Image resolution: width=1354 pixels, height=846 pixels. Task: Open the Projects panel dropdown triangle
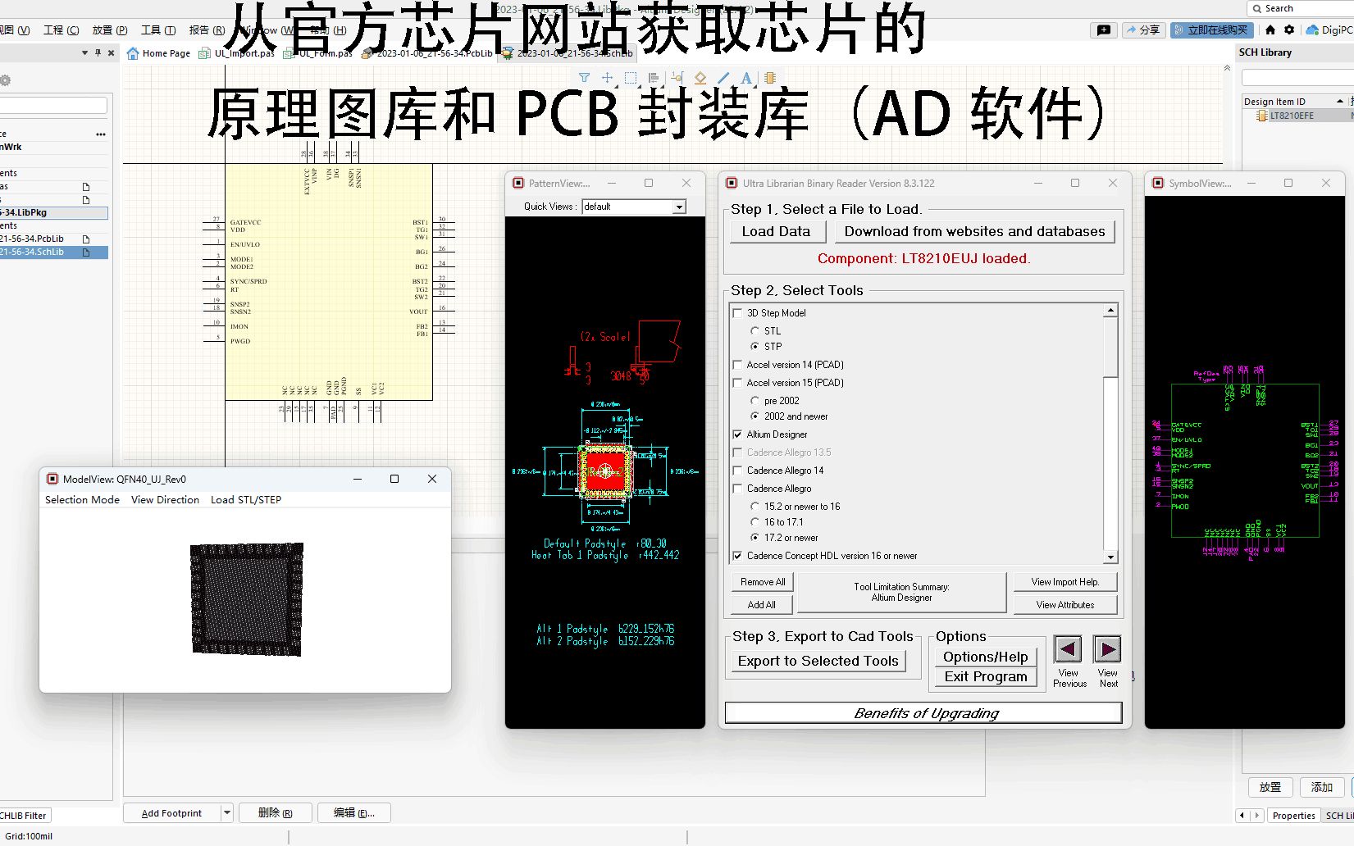84,52
